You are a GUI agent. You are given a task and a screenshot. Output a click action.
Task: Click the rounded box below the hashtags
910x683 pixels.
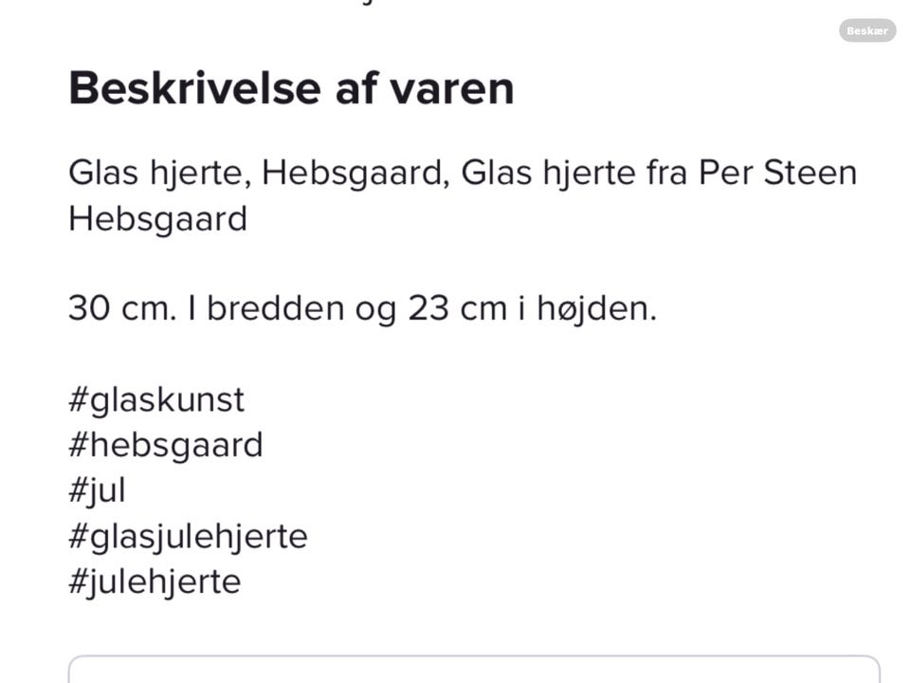[x=474, y=669]
